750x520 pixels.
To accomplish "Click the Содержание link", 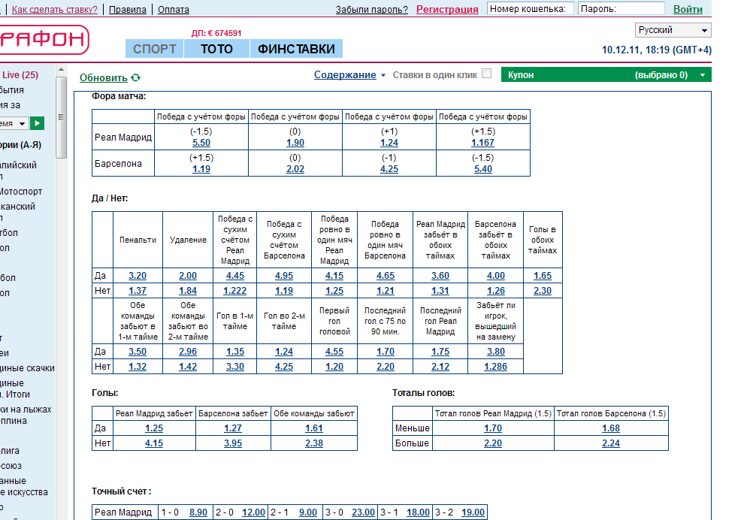I will point(345,74).
